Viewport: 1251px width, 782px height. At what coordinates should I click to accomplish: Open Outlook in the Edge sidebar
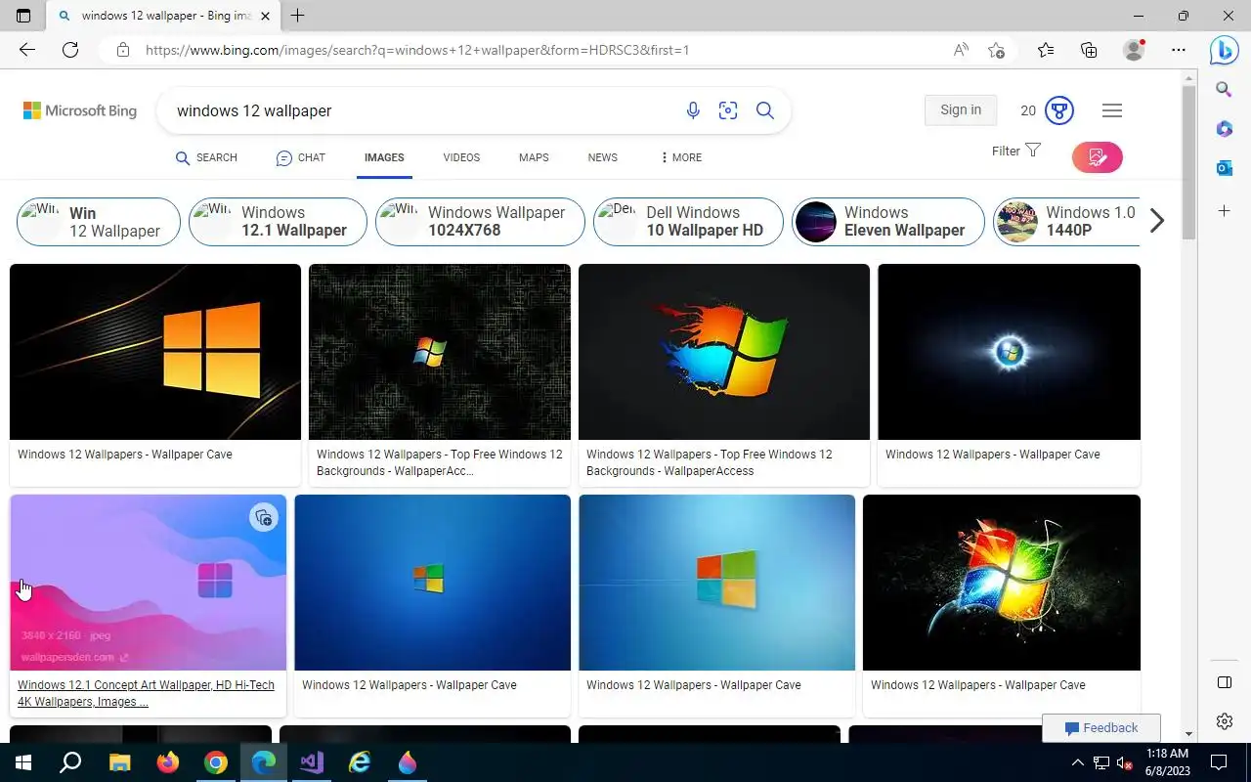[x=1224, y=168]
